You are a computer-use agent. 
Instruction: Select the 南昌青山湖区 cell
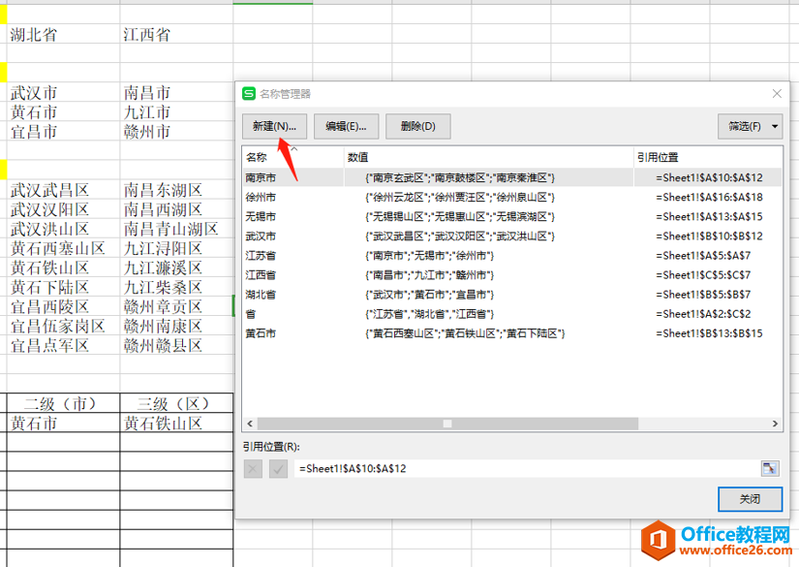(x=176, y=229)
